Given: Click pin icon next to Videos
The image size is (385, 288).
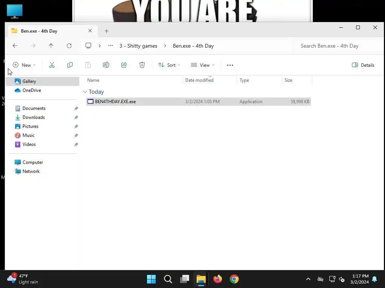Looking at the screenshot, I should (76, 145).
